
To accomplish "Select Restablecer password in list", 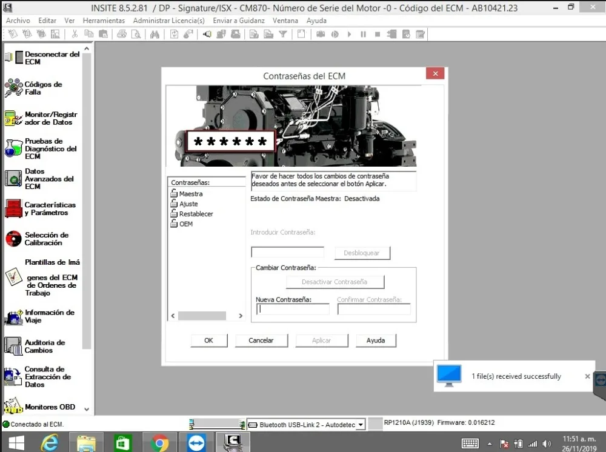I will 191,214.
